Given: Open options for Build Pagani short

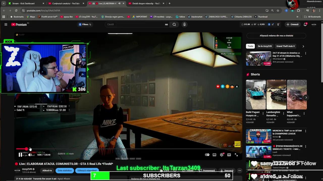Looking at the screenshot, I should pyautogui.click(x=263, y=113).
